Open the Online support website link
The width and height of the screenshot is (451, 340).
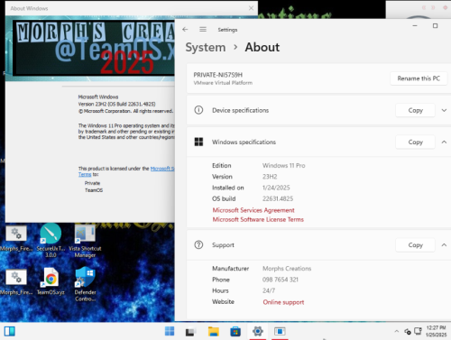283,302
